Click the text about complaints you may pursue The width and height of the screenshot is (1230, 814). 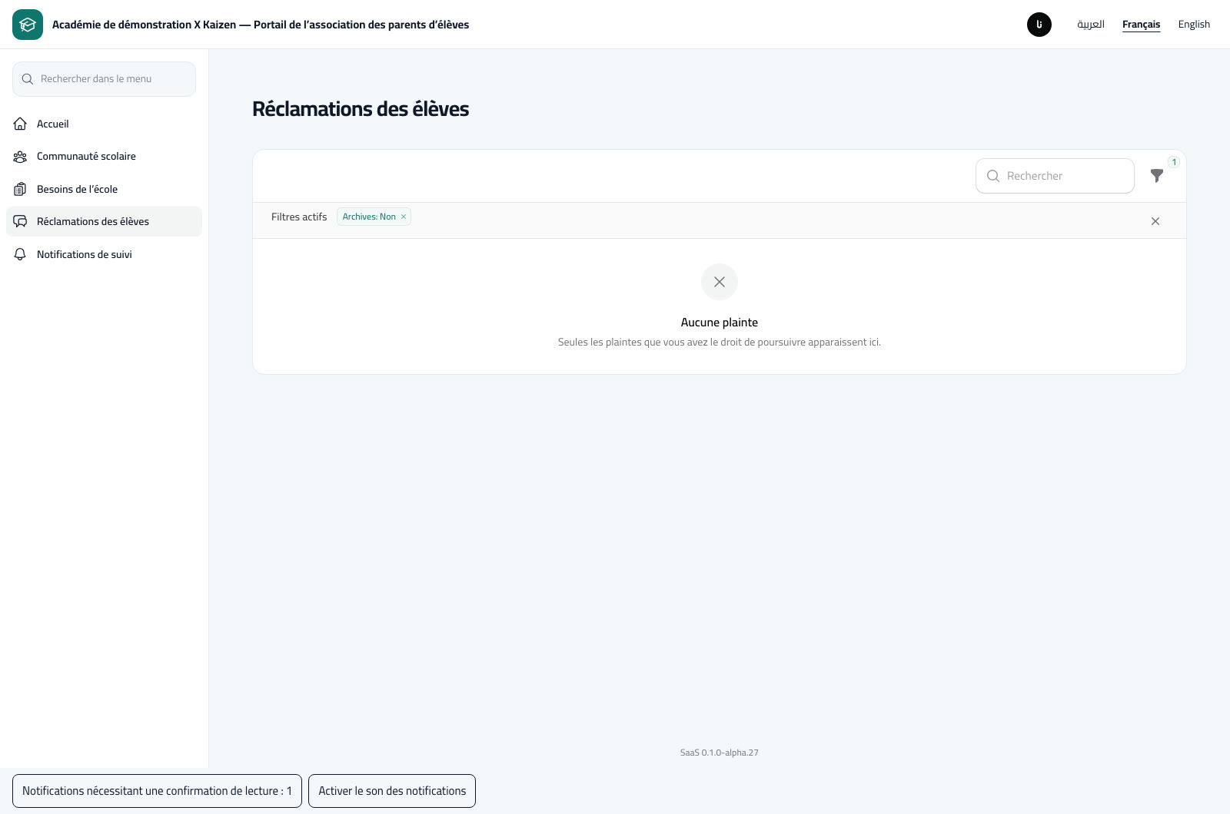click(720, 342)
